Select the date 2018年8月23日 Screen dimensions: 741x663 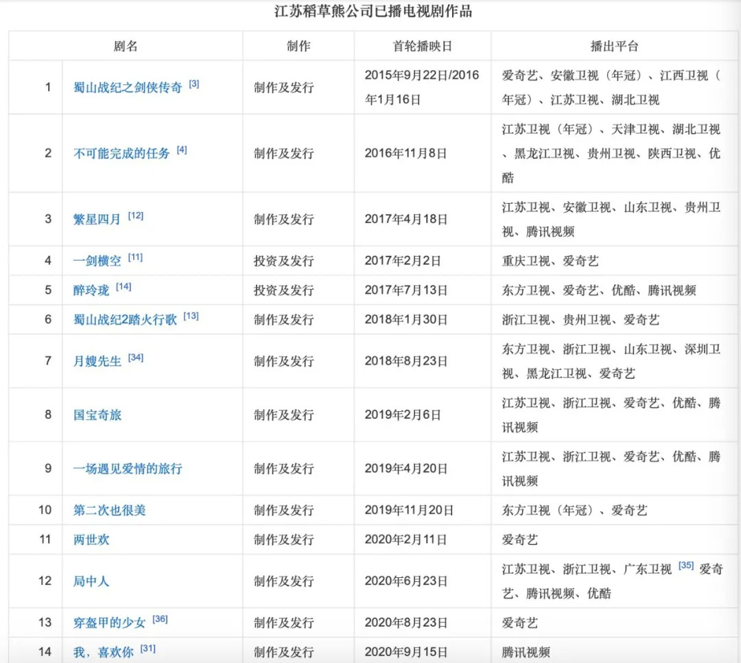pos(406,361)
